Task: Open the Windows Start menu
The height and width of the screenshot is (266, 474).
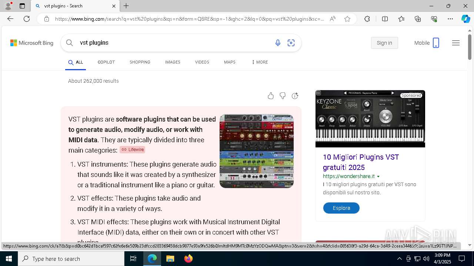Action: pyautogui.click(x=9, y=259)
